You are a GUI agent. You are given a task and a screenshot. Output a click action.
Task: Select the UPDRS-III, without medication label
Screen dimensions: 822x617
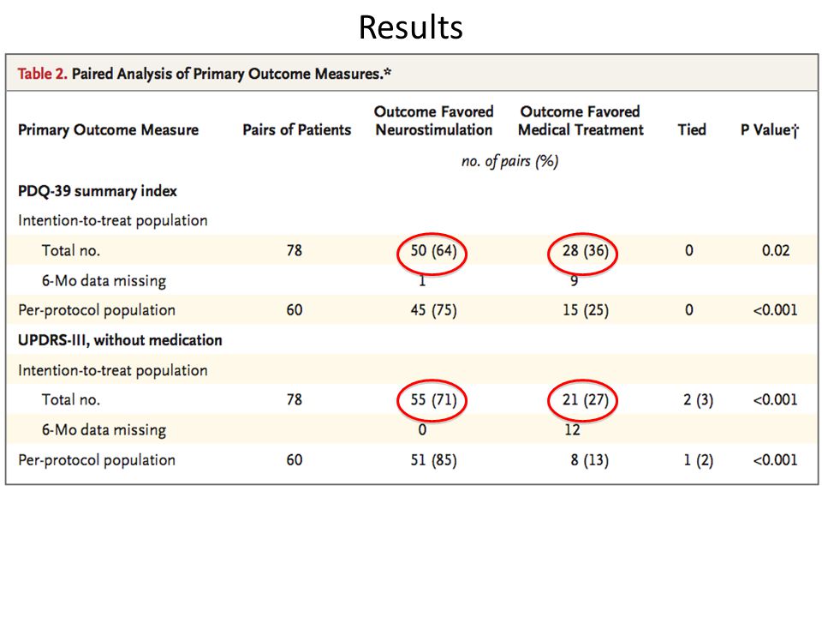pyautogui.click(x=120, y=340)
